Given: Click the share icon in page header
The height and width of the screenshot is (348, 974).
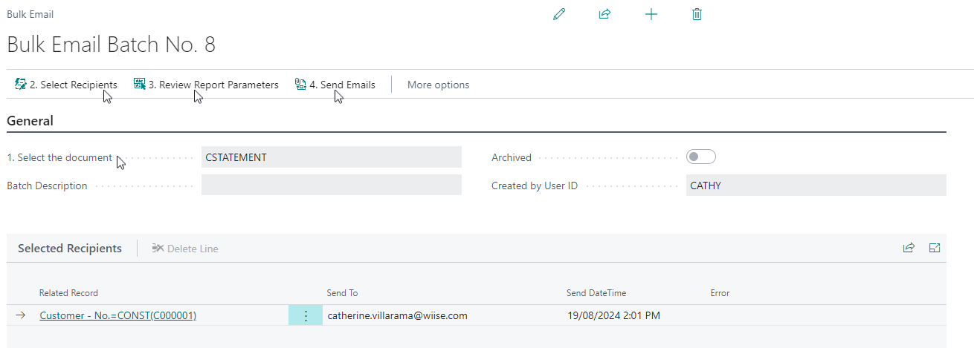Looking at the screenshot, I should coord(604,14).
